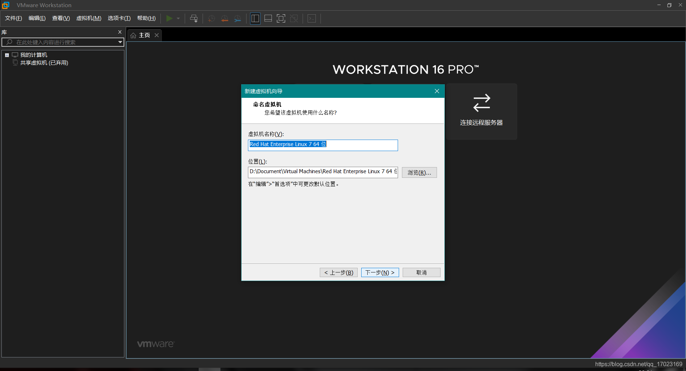Click the revert to snapshot icon
Screen dimensions: 686x371
pos(224,19)
